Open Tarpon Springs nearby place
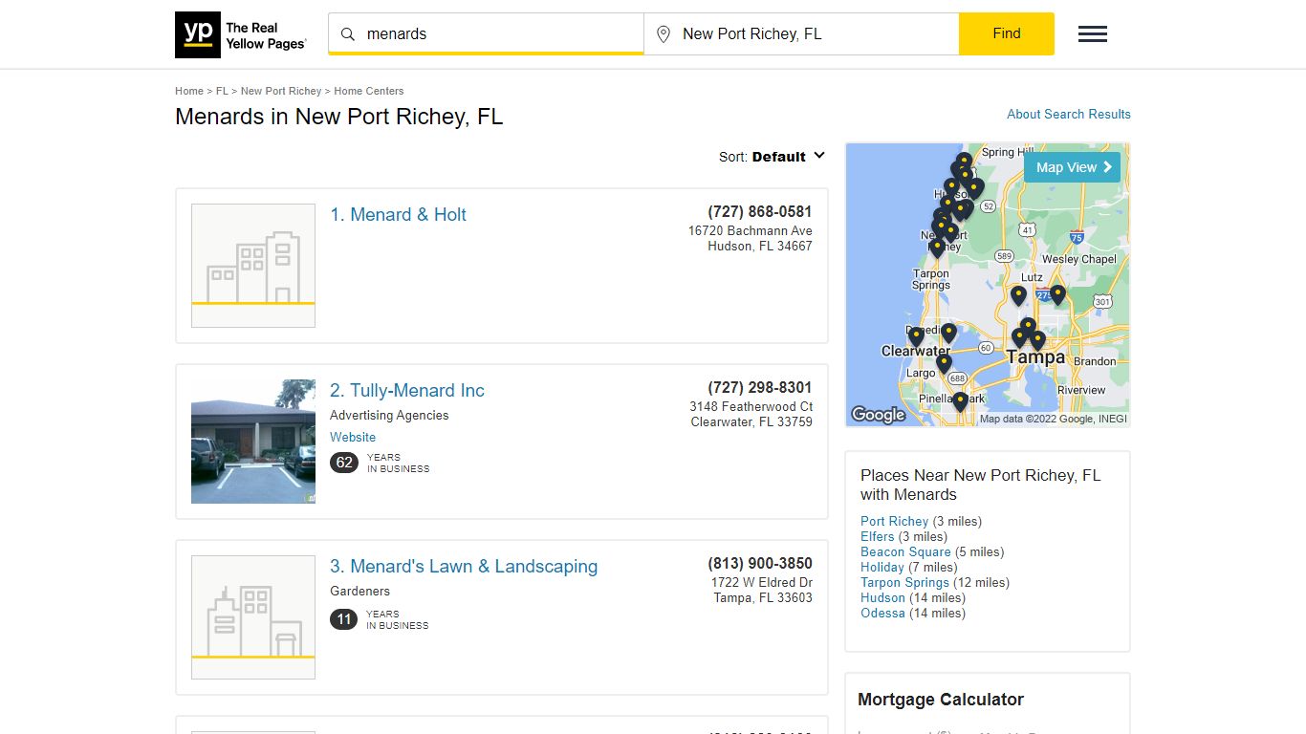Viewport: 1306px width, 734px height. click(x=905, y=582)
